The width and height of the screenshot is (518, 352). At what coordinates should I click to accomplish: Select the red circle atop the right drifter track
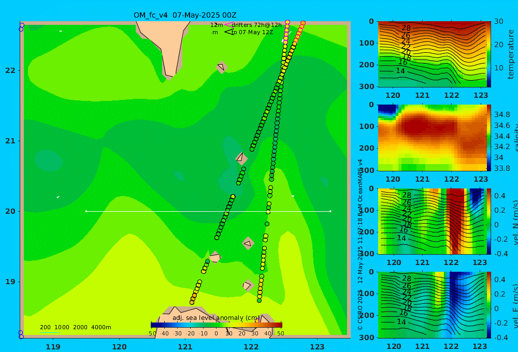[303, 23]
